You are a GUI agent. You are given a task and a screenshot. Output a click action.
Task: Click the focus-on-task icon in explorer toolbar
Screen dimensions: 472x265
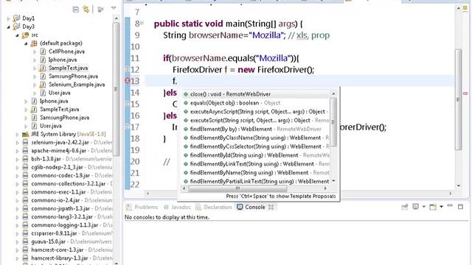point(100,10)
